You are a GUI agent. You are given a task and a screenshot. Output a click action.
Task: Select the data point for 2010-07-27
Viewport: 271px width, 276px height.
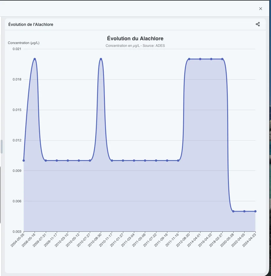point(90,160)
